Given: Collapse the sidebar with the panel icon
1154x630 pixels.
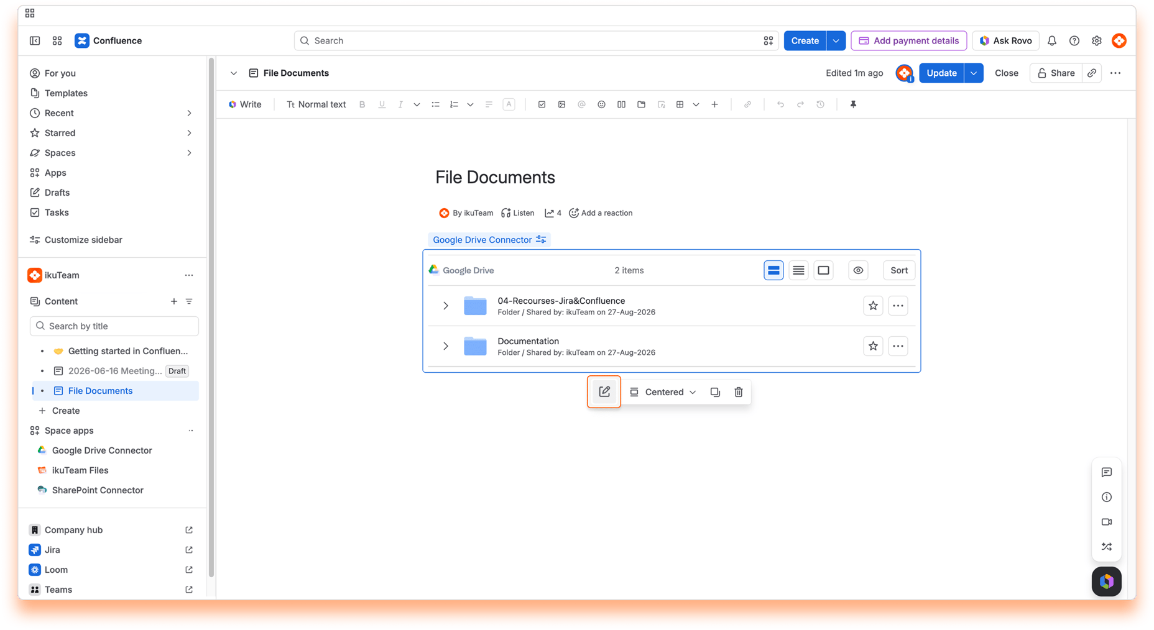Looking at the screenshot, I should click(x=35, y=41).
